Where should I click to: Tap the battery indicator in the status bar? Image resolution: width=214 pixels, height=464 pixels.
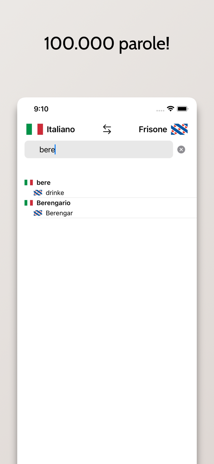pos(183,109)
